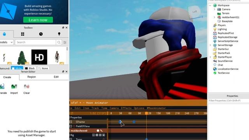The height and width of the screenshot is (140, 249).
Task: Open the Effects menu in Moon Animator
Action: coord(126,108)
